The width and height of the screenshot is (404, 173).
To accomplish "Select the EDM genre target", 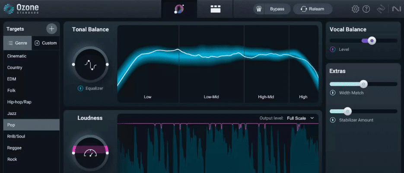I will point(32,79).
